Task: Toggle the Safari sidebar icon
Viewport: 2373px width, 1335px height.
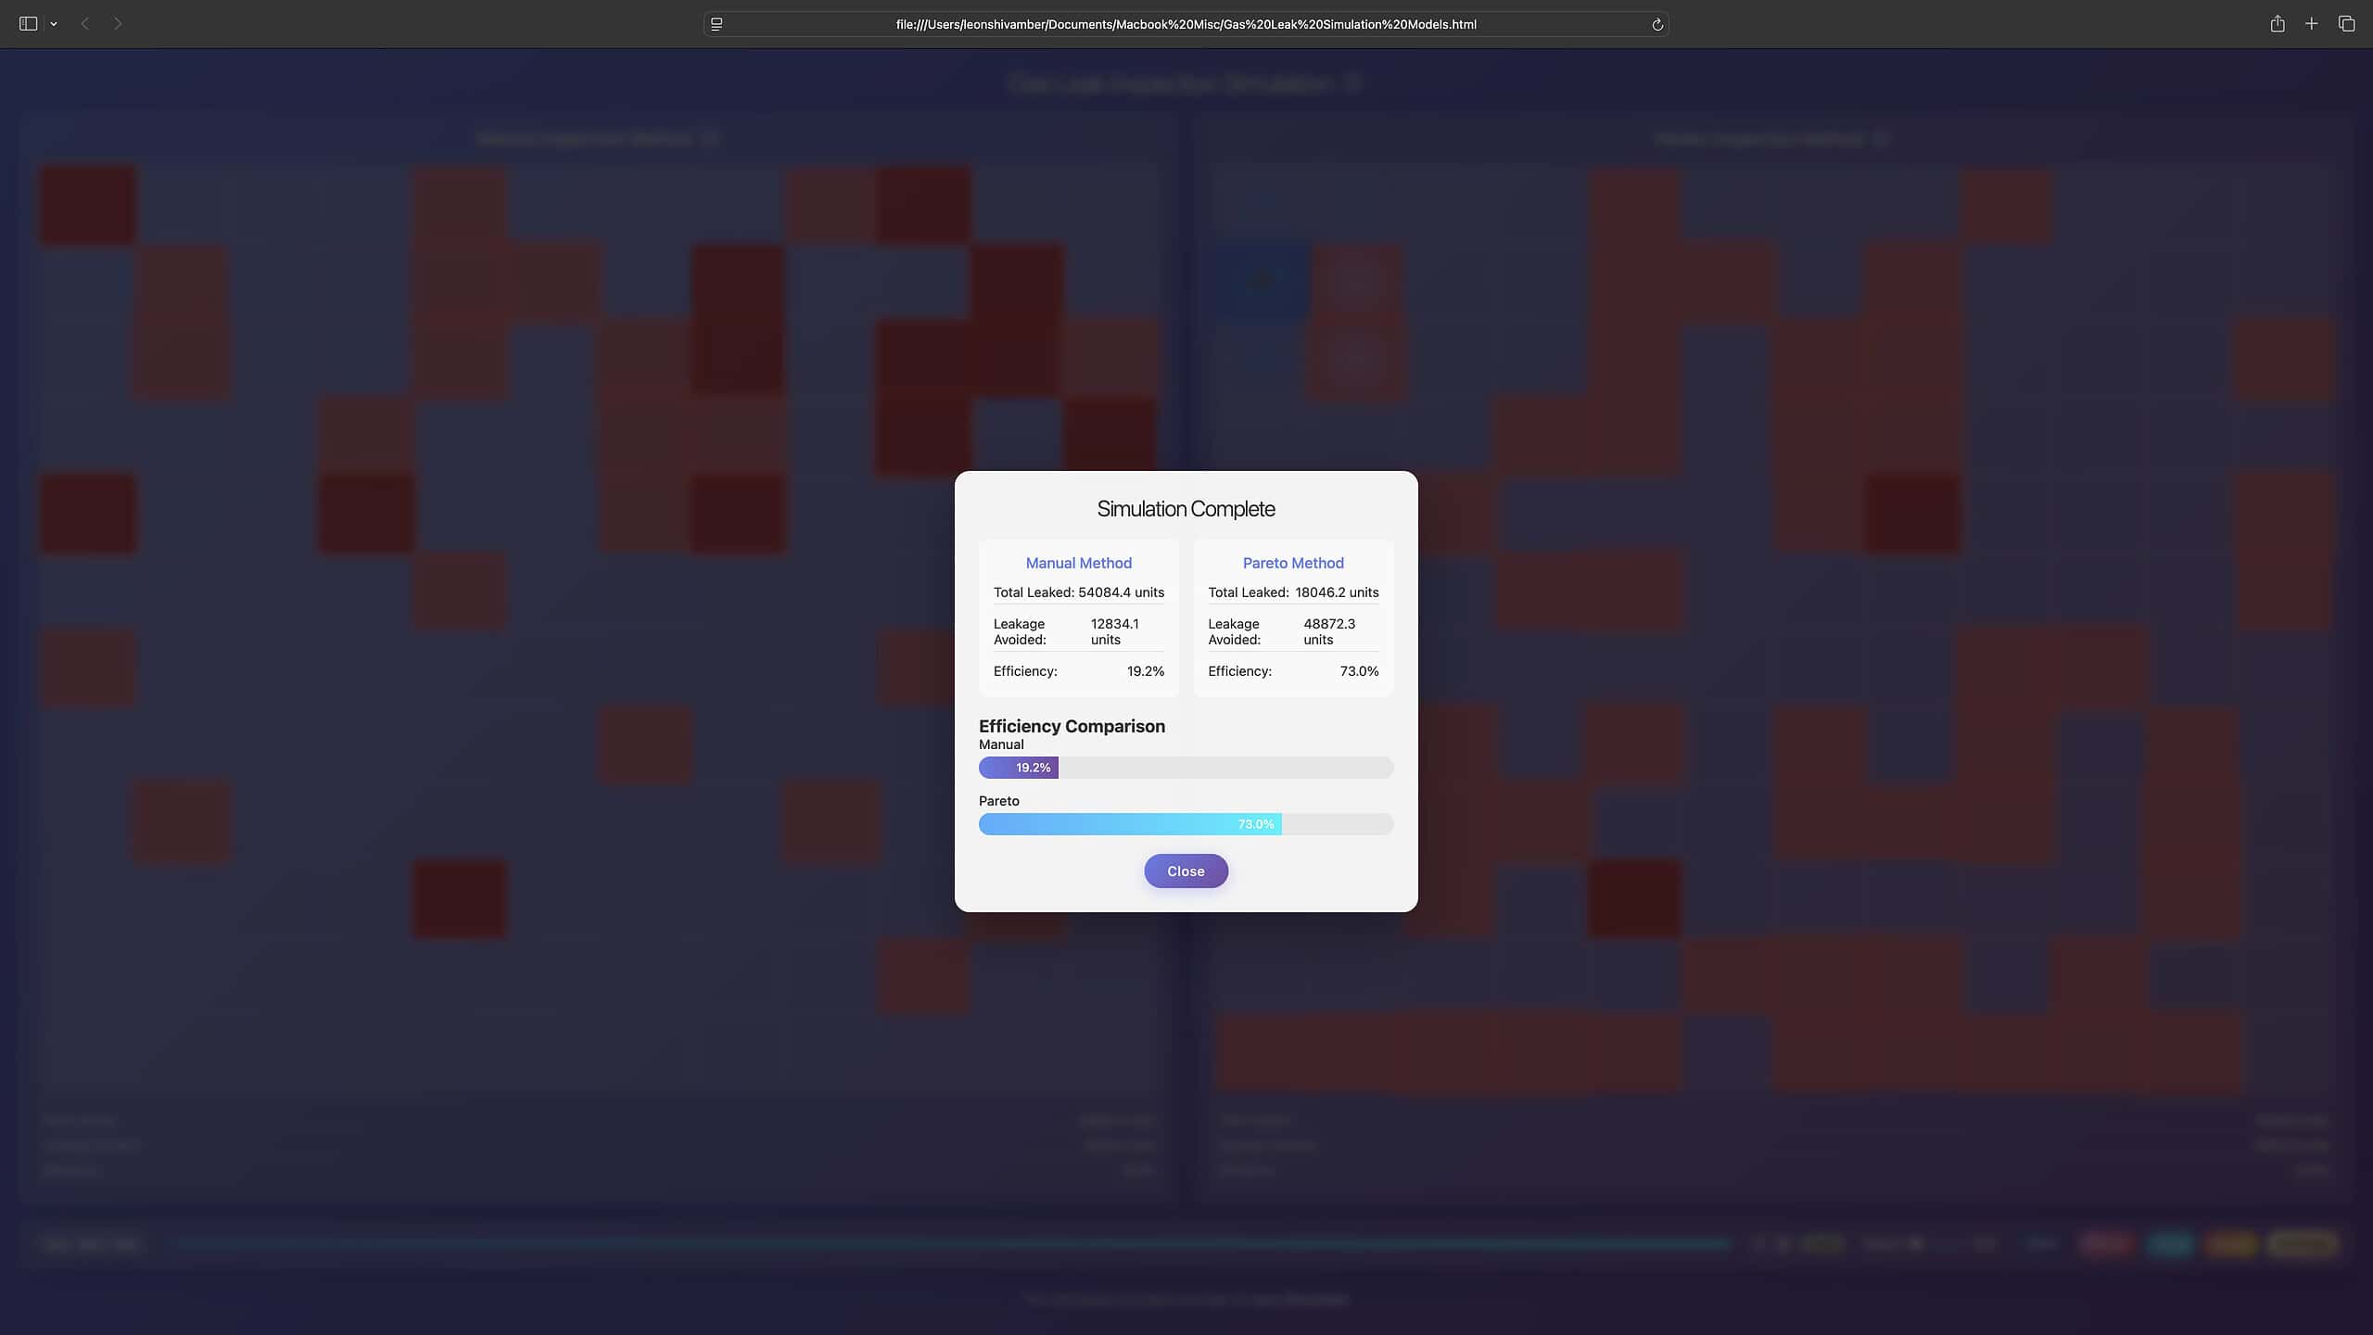Action: [x=28, y=24]
